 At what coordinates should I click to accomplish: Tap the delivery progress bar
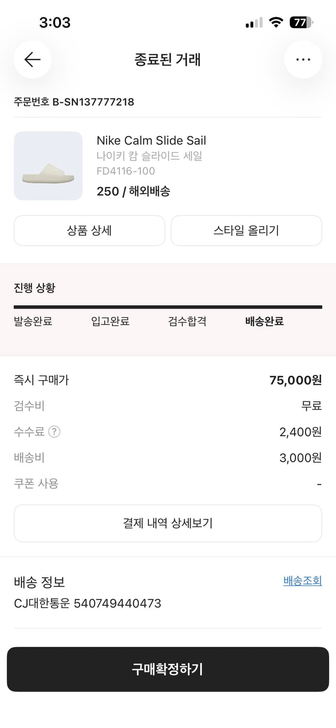pos(168,307)
